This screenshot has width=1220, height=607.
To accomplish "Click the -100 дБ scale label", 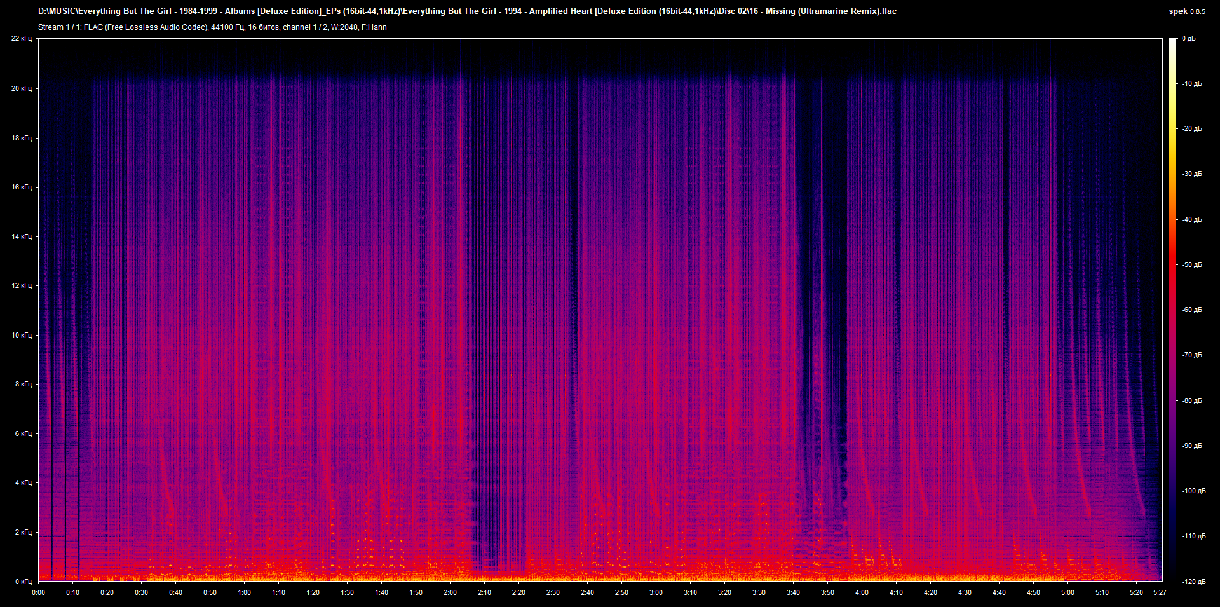I will (x=1193, y=491).
